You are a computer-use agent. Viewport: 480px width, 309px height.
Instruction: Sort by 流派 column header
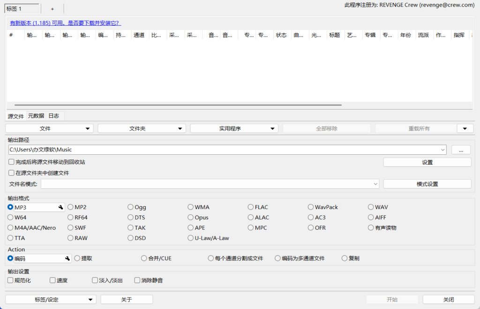pos(424,35)
